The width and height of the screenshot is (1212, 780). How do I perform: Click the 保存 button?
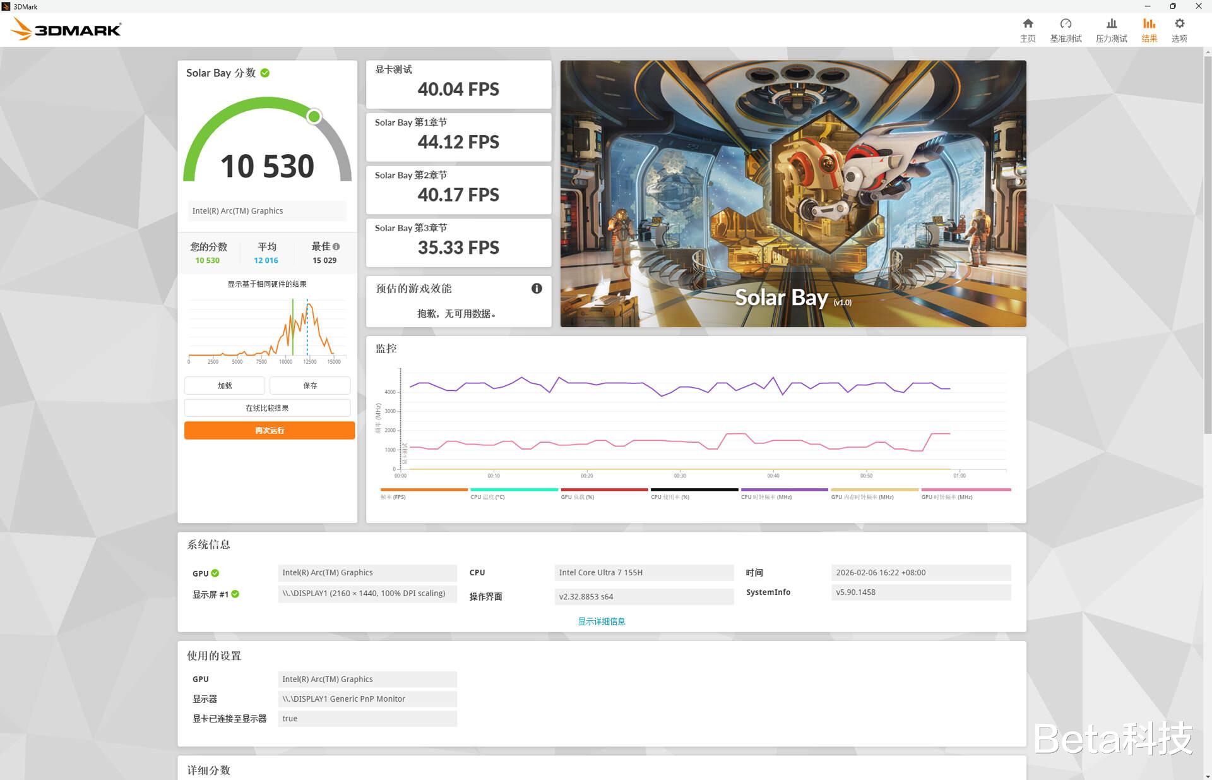pos(310,385)
